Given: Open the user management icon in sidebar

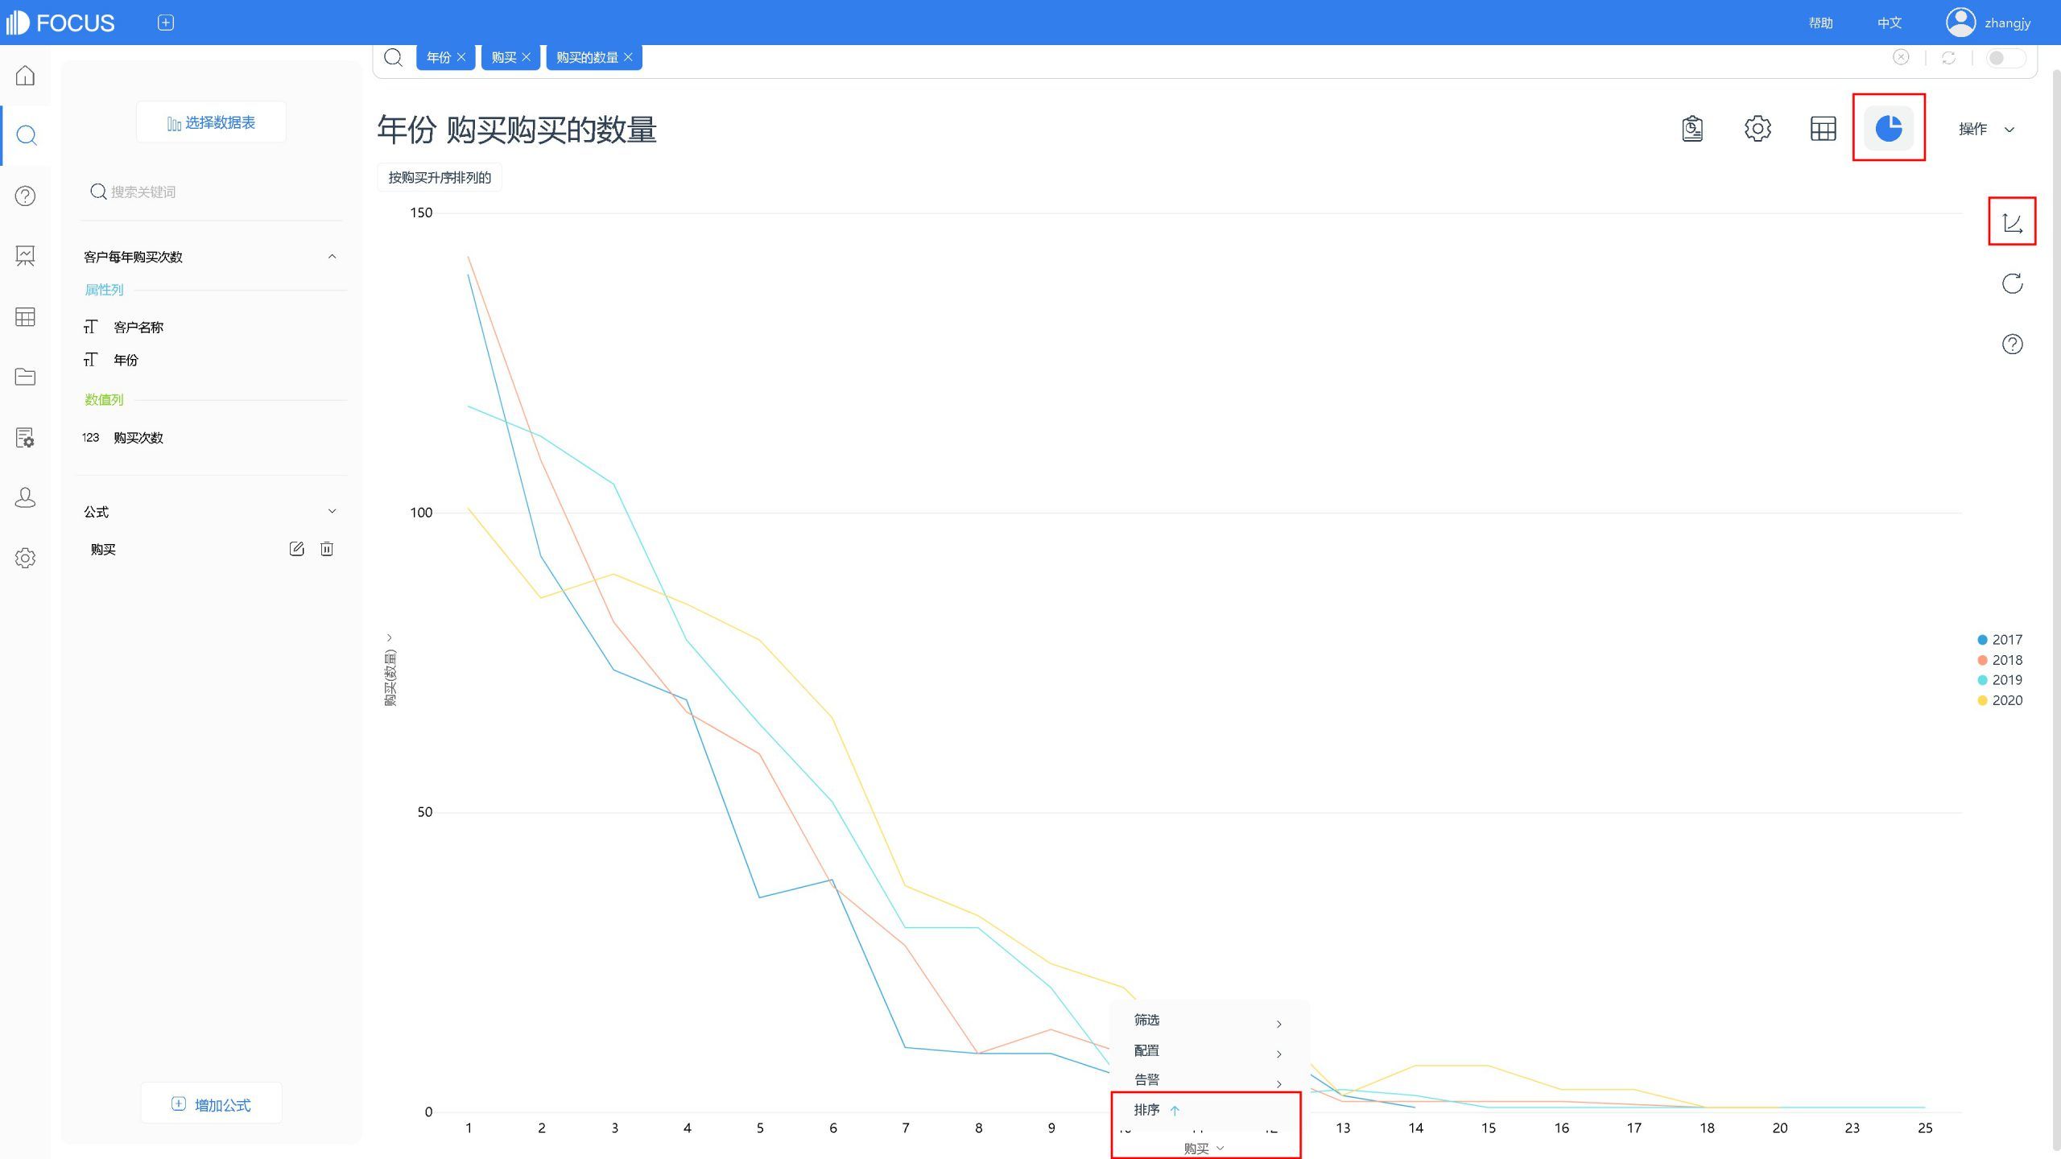Looking at the screenshot, I should click(25, 497).
